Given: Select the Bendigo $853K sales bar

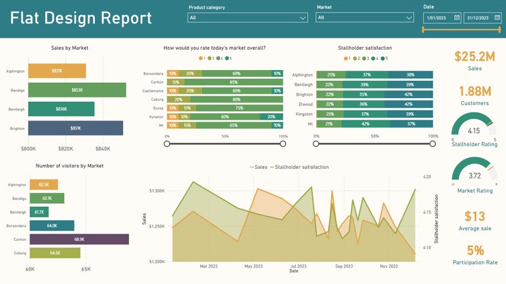Looking at the screenshot, I should (x=77, y=90).
